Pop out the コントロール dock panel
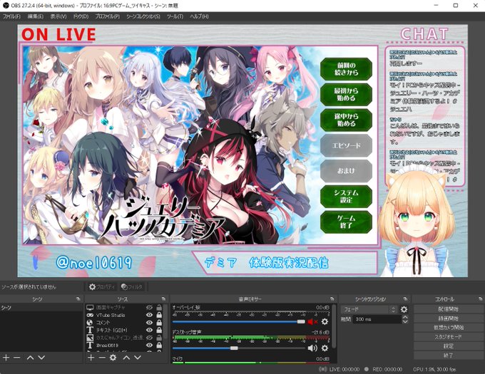Viewport: 485px width, 374px height. click(x=480, y=299)
